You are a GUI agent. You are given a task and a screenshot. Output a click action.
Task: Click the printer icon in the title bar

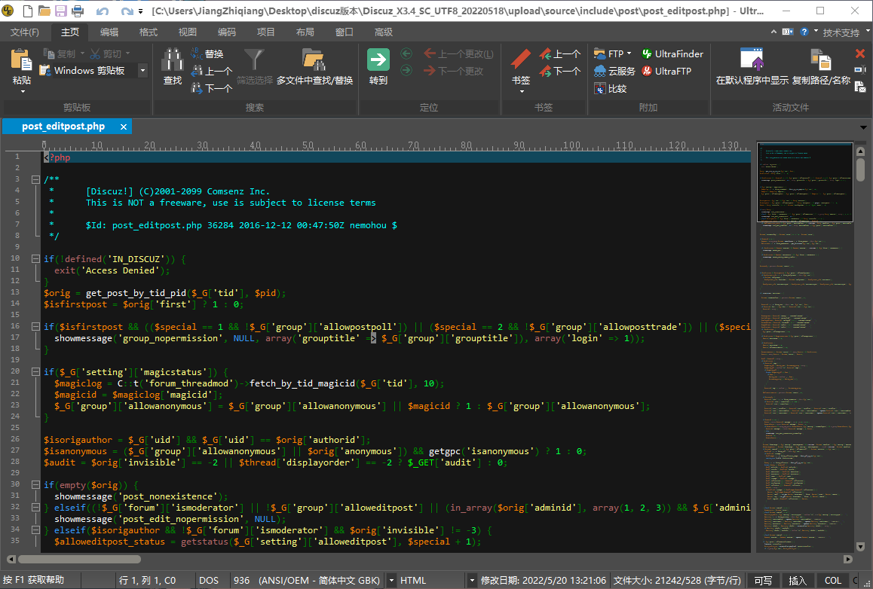pyautogui.click(x=78, y=11)
